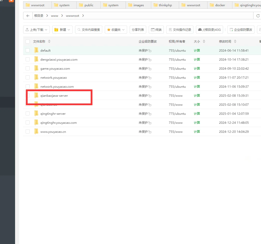Toggle the select-all checkbox in header
Image resolution: width=261 pixels, height=244 pixels.
click(x=28, y=42)
